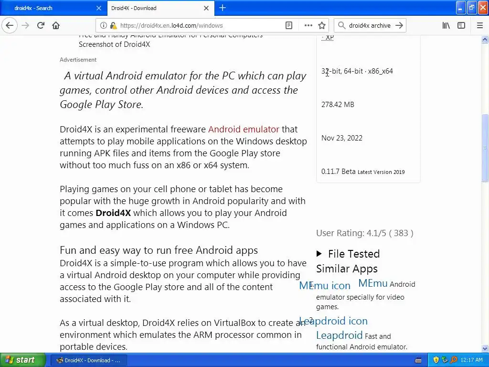The width and height of the screenshot is (489, 367).
Task: Close the Droid4X - Download tab
Action: 206,8
